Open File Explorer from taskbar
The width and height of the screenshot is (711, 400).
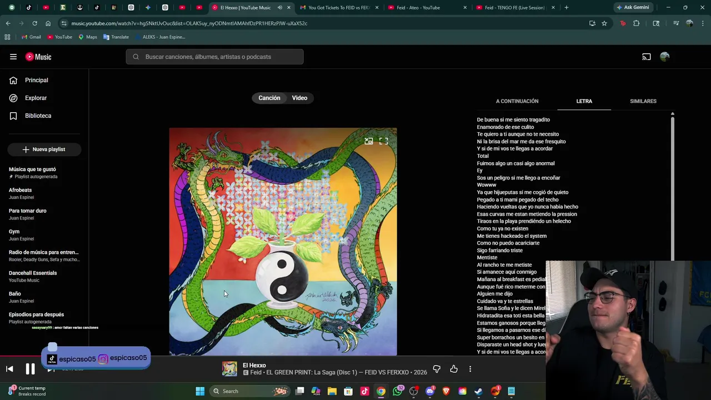332,391
